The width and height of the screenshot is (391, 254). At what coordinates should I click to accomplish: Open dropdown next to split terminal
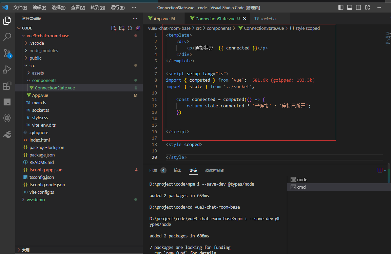pyautogui.click(x=385, y=170)
